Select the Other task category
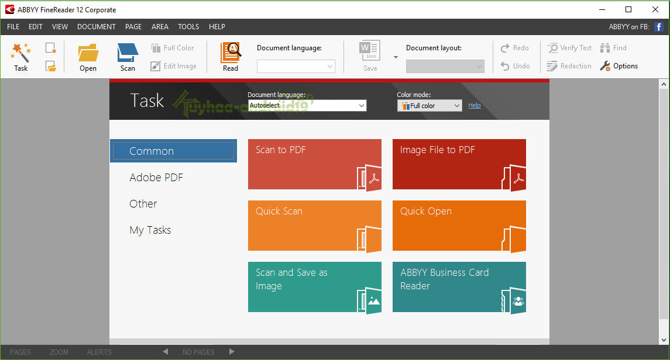Image resolution: width=670 pixels, height=360 pixels. pos(143,204)
